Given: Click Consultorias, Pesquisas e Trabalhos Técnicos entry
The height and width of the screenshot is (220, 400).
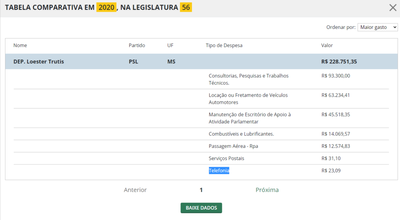Looking at the screenshot, I should (248, 79).
